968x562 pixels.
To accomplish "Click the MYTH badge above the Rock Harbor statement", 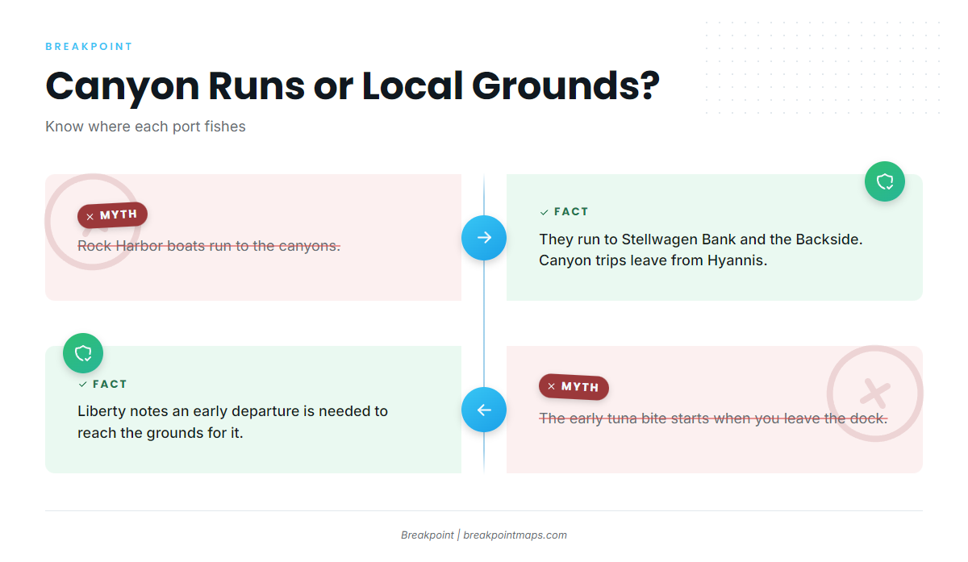I will [112, 215].
